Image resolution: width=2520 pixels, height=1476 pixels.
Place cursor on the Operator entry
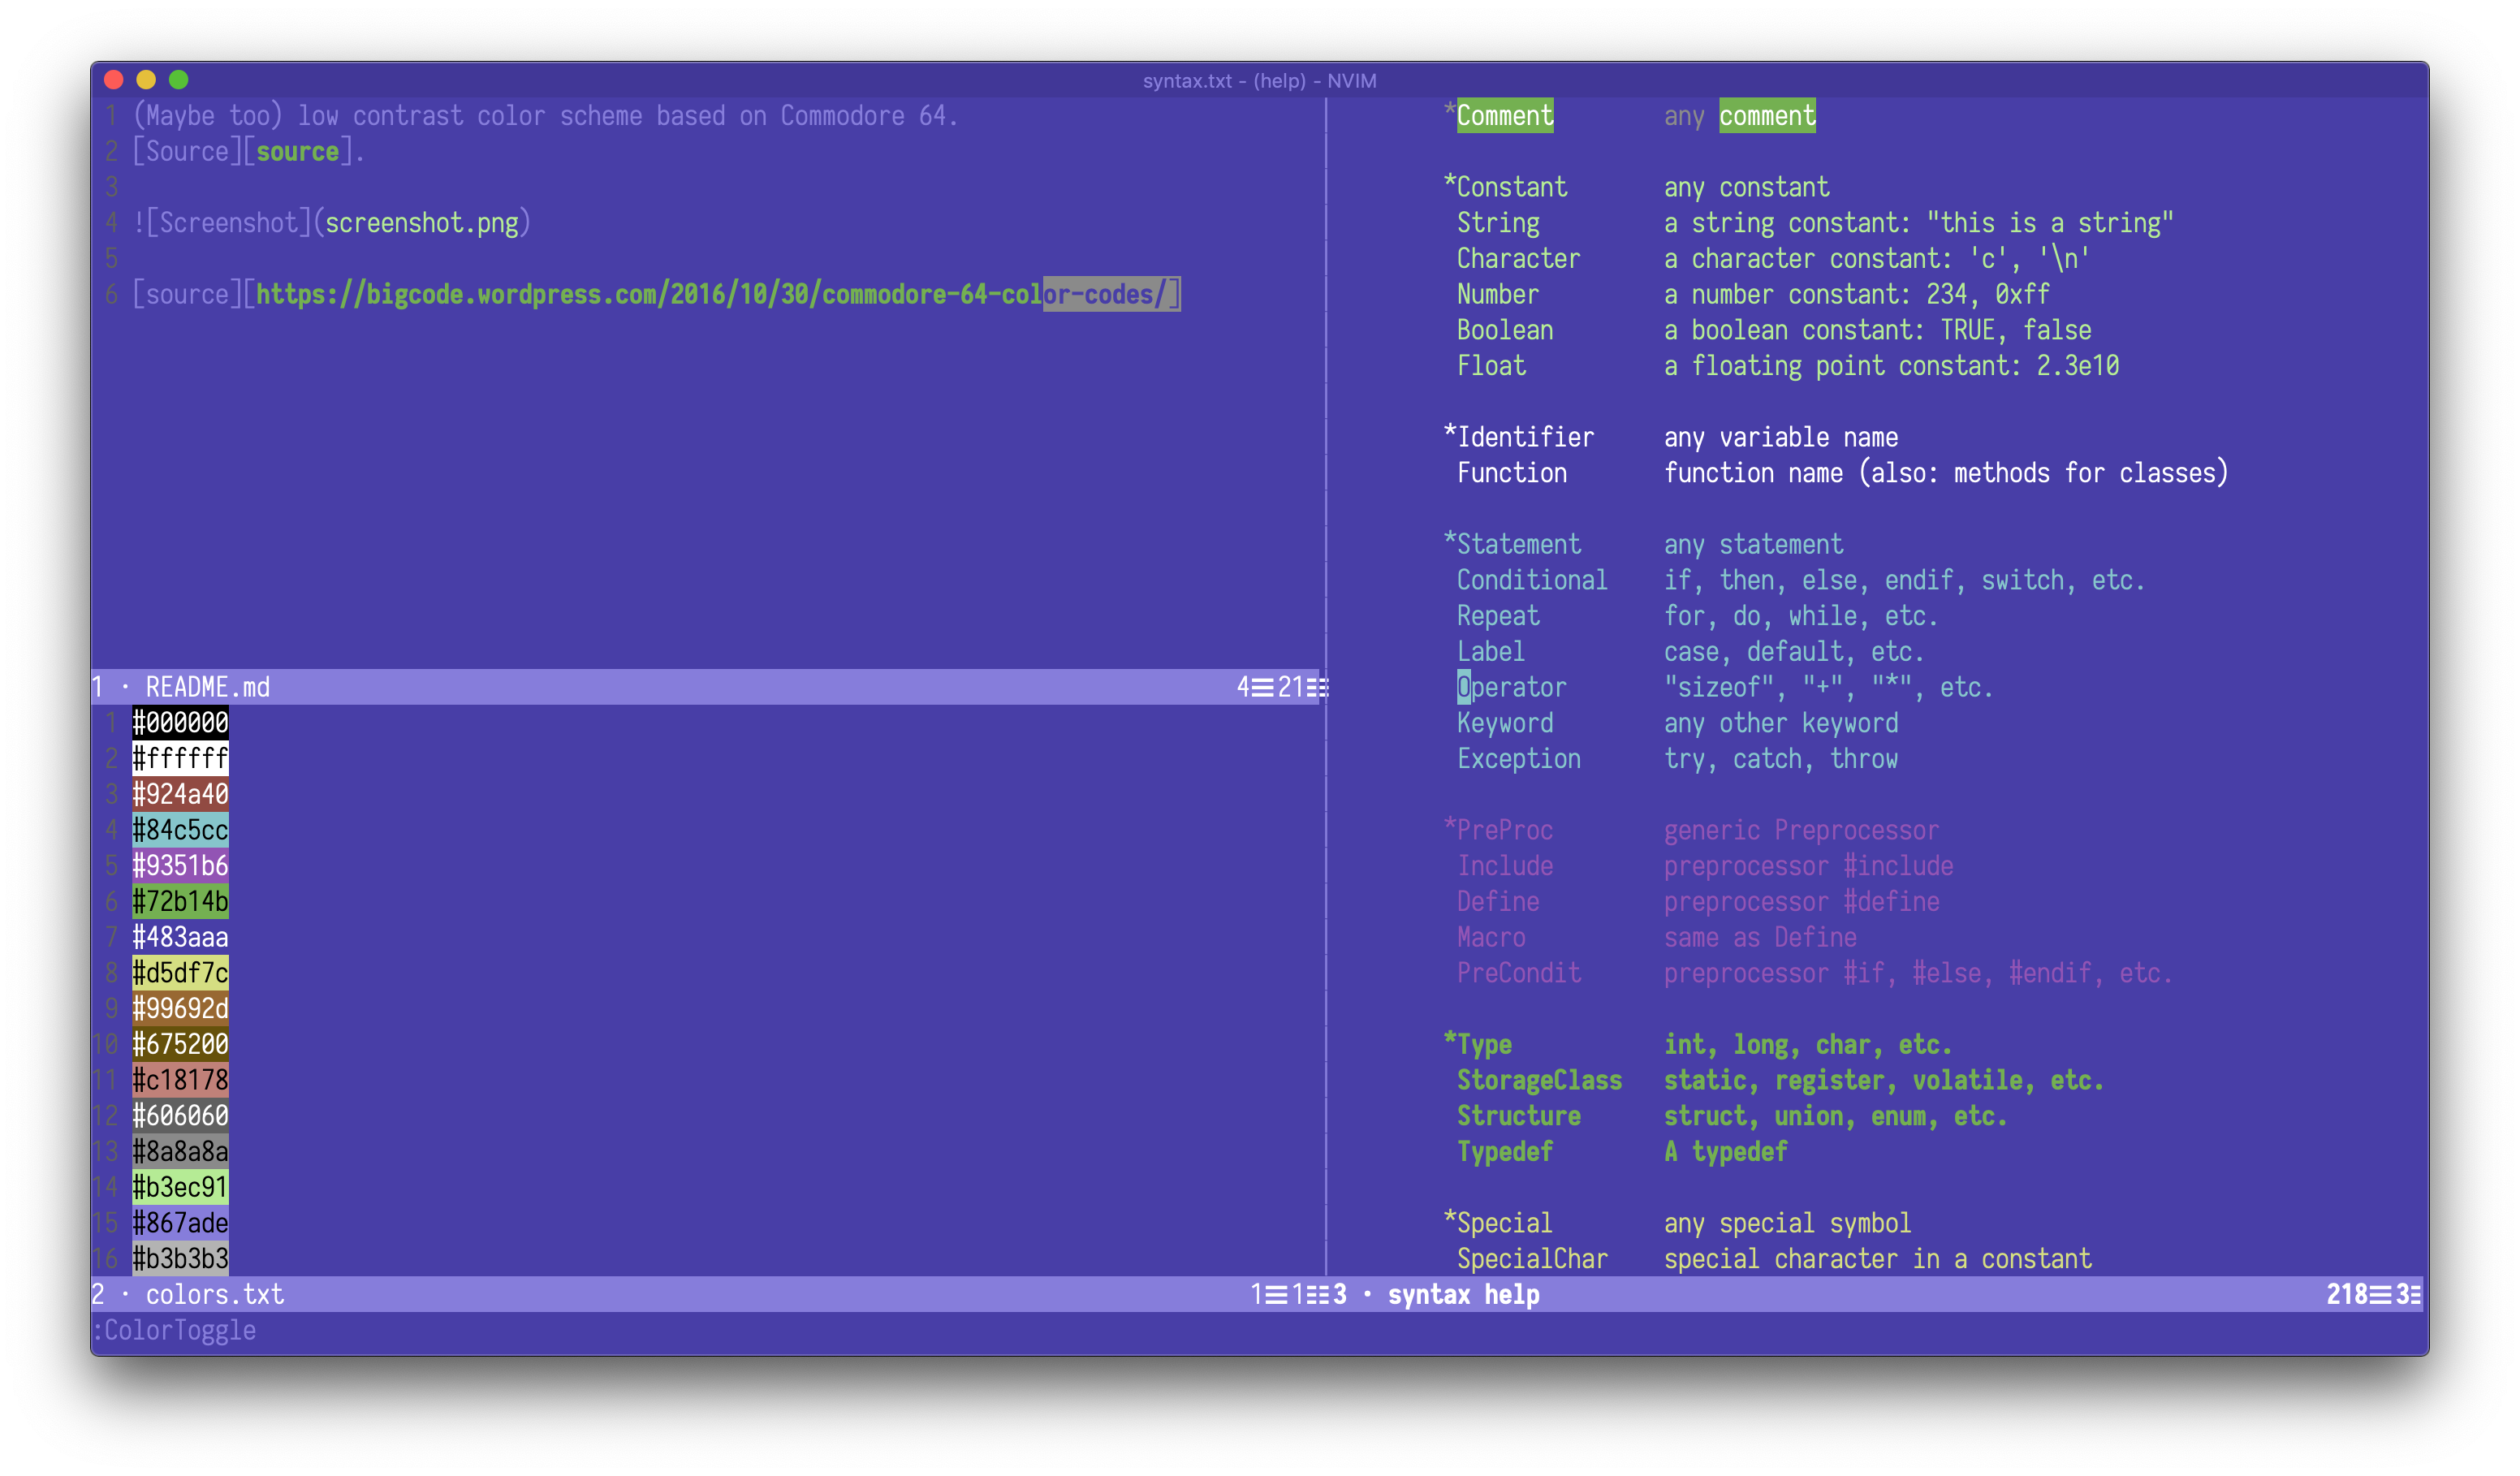click(x=1511, y=687)
